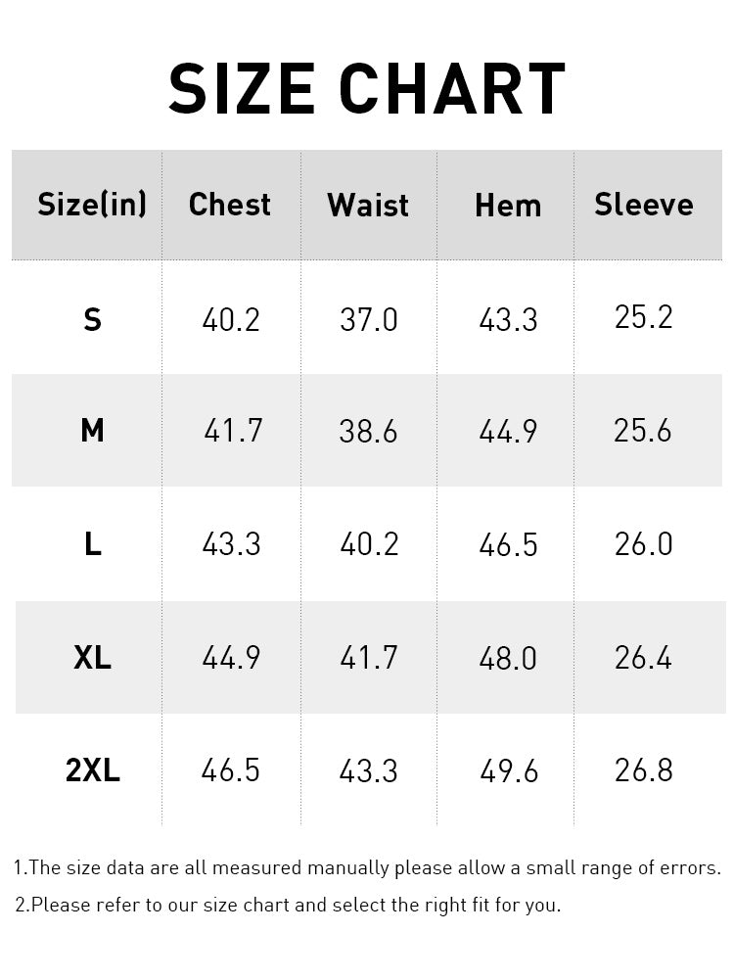This screenshot has width=734, height=979.
Task: Click the Sleeve column header
Action: click(x=644, y=205)
